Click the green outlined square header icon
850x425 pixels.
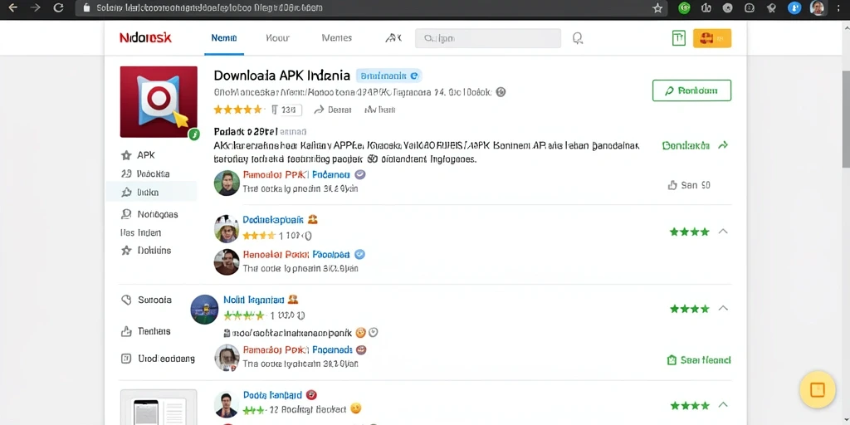click(678, 38)
